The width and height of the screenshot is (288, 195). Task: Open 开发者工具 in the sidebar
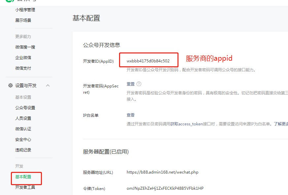coord(25,187)
